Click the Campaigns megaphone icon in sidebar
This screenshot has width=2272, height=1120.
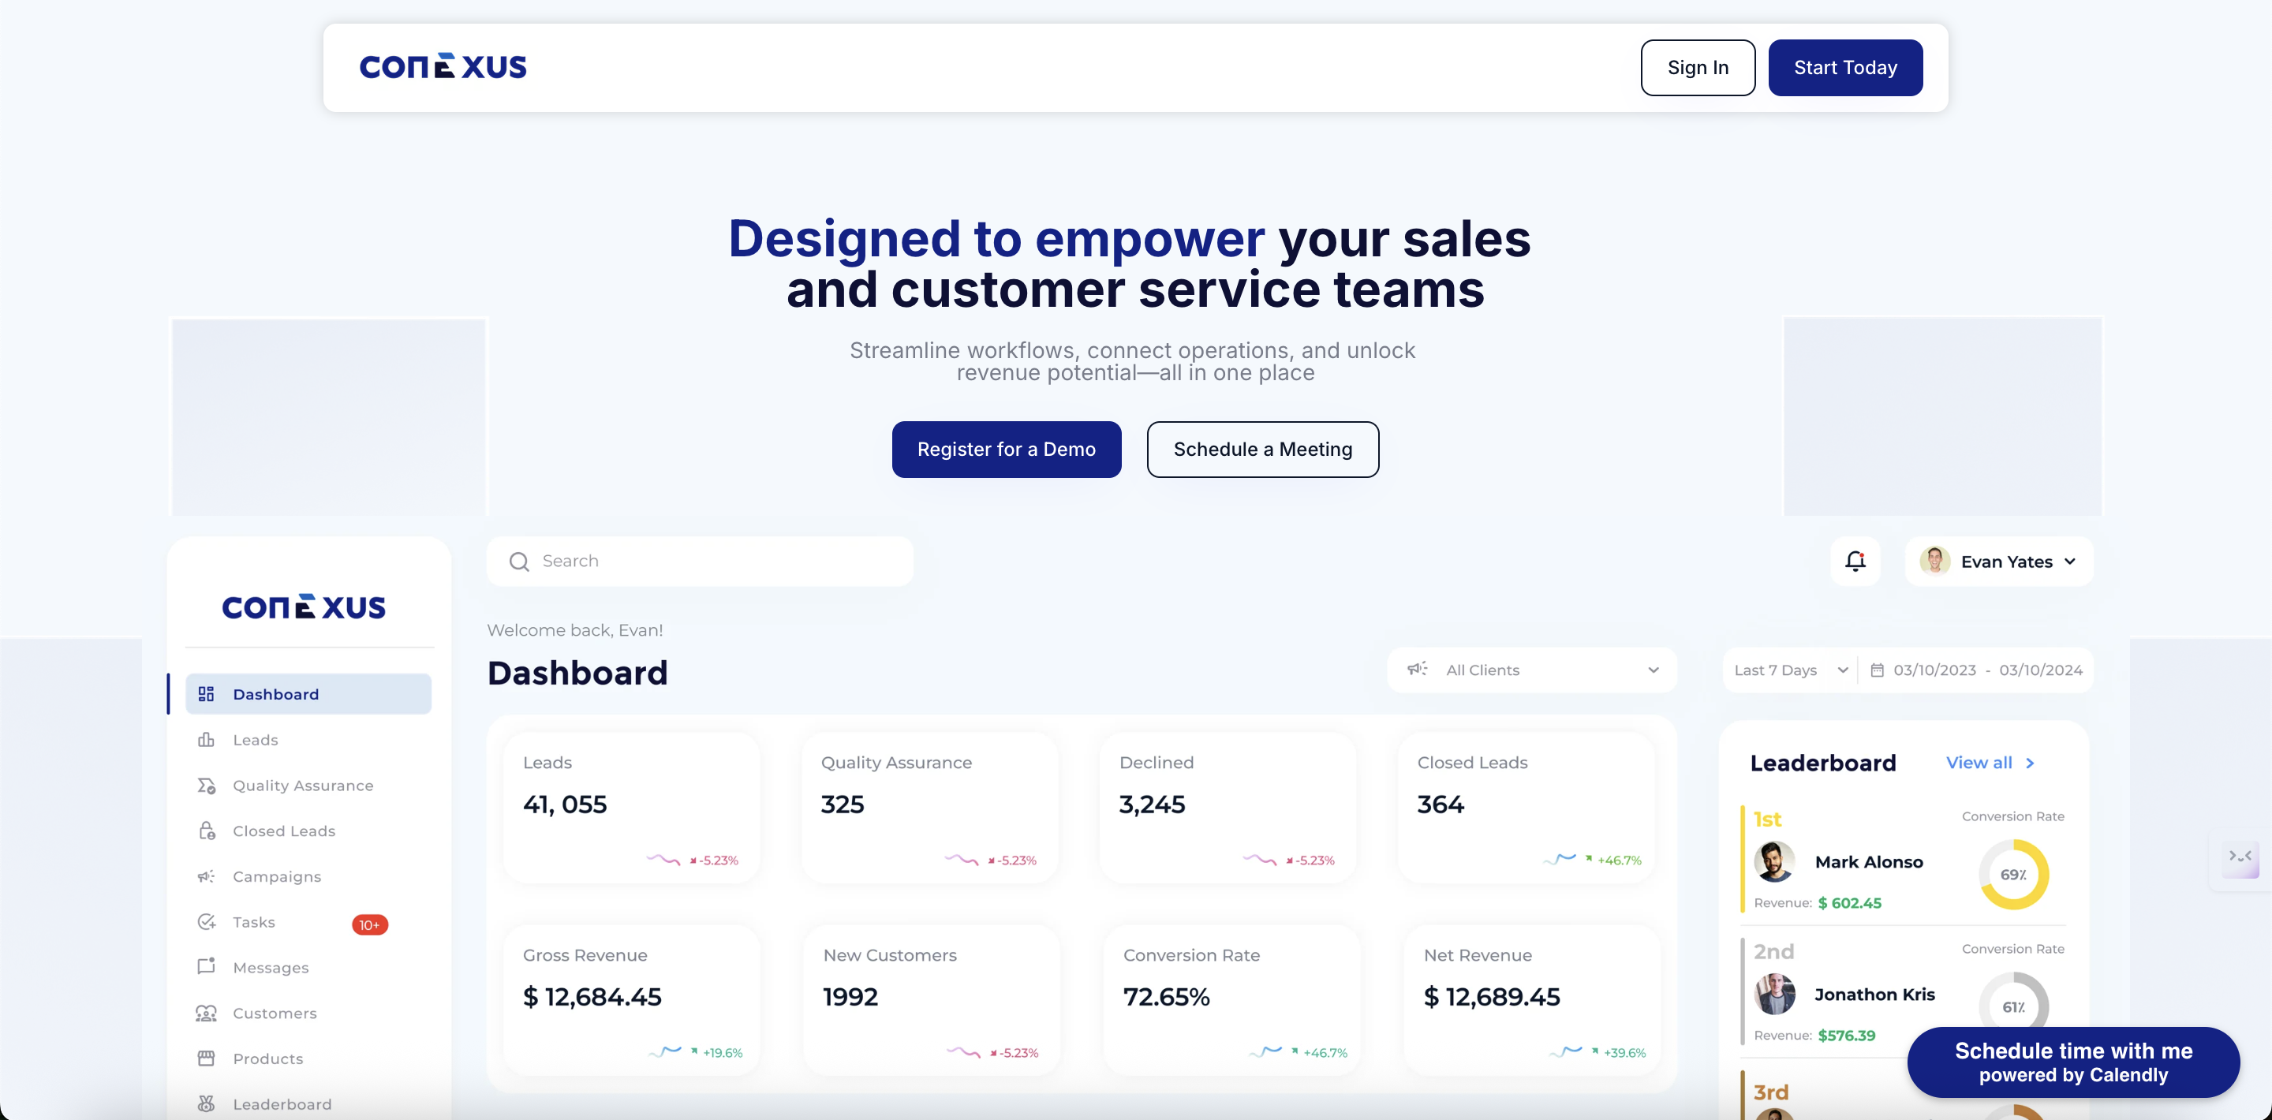(207, 876)
